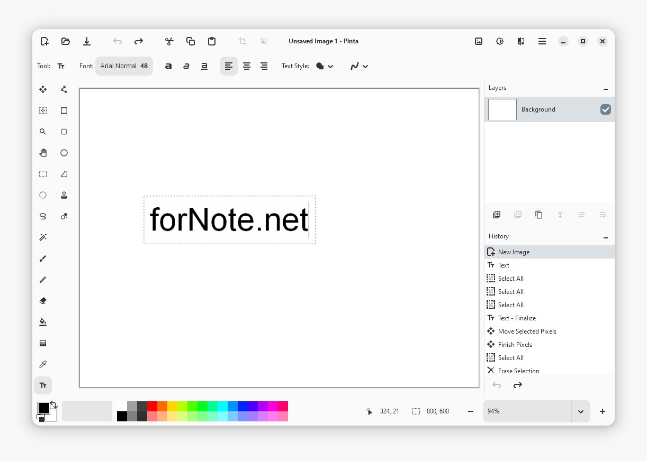This screenshot has height=461, width=647.
Task: Open an image file with the folder icon
Action: pos(66,41)
